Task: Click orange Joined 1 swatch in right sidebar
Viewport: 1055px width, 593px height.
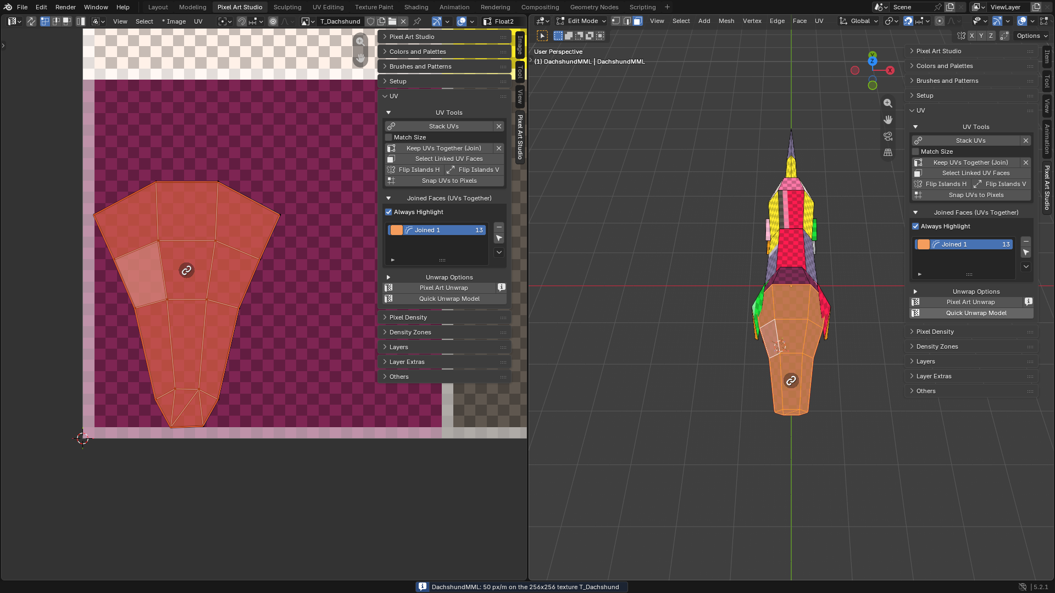Action: tap(924, 244)
